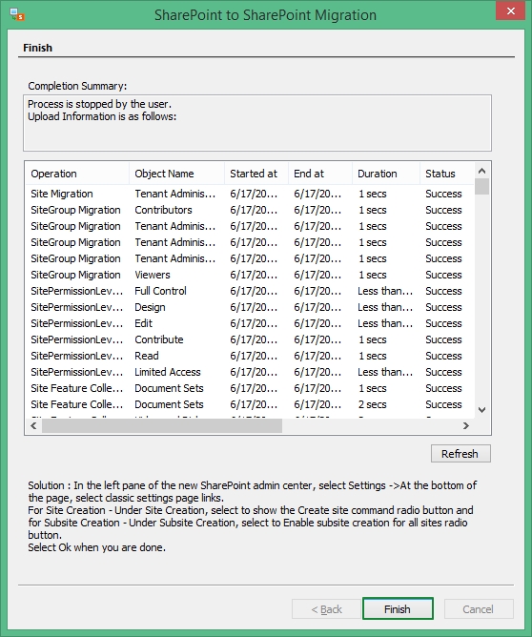Select the Read object name
The image size is (532, 637).
[x=147, y=357]
